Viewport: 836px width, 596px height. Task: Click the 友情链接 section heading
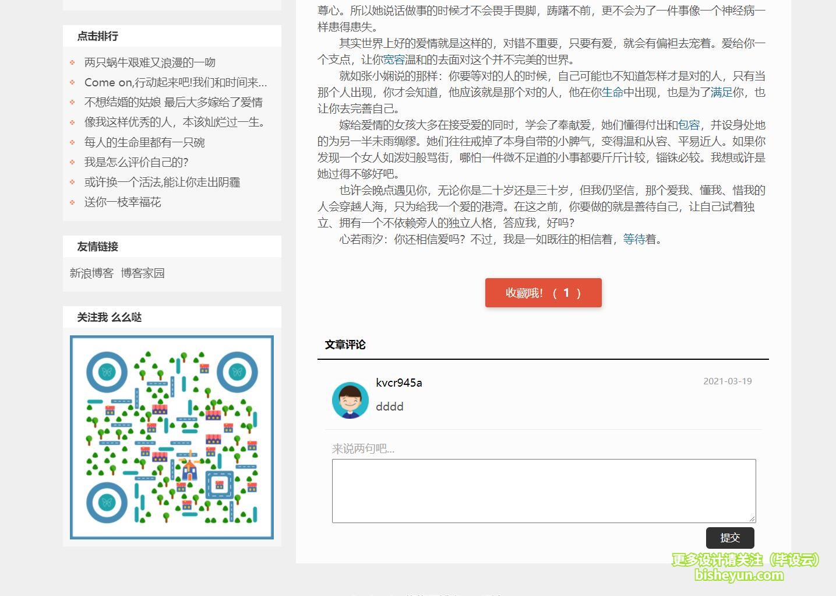pos(98,247)
